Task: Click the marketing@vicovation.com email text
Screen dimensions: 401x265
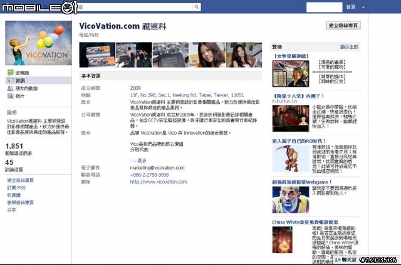Action: tap(157, 168)
